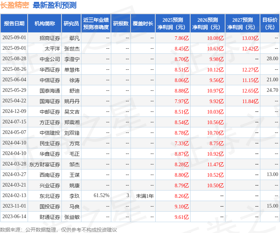Click the 覆盖时长 column header
Viewport: 280px width, 233px height.
(x=143, y=23)
